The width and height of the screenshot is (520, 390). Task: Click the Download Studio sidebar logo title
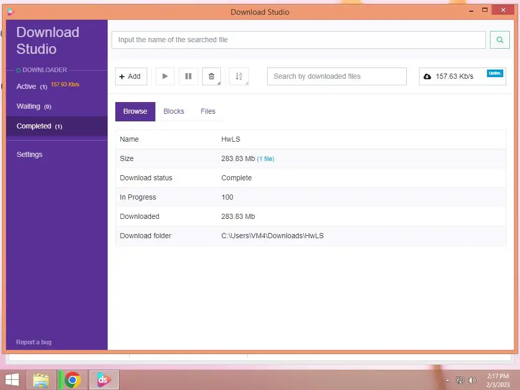[48, 41]
